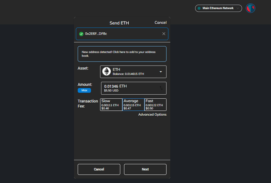Click the Max amount button
The width and height of the screenshot is (271, 183).
point(84,90)
